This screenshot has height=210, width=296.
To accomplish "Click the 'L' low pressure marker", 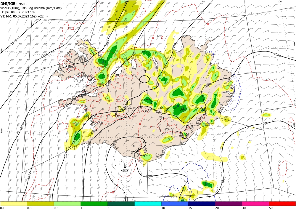I will click(125, 166).
